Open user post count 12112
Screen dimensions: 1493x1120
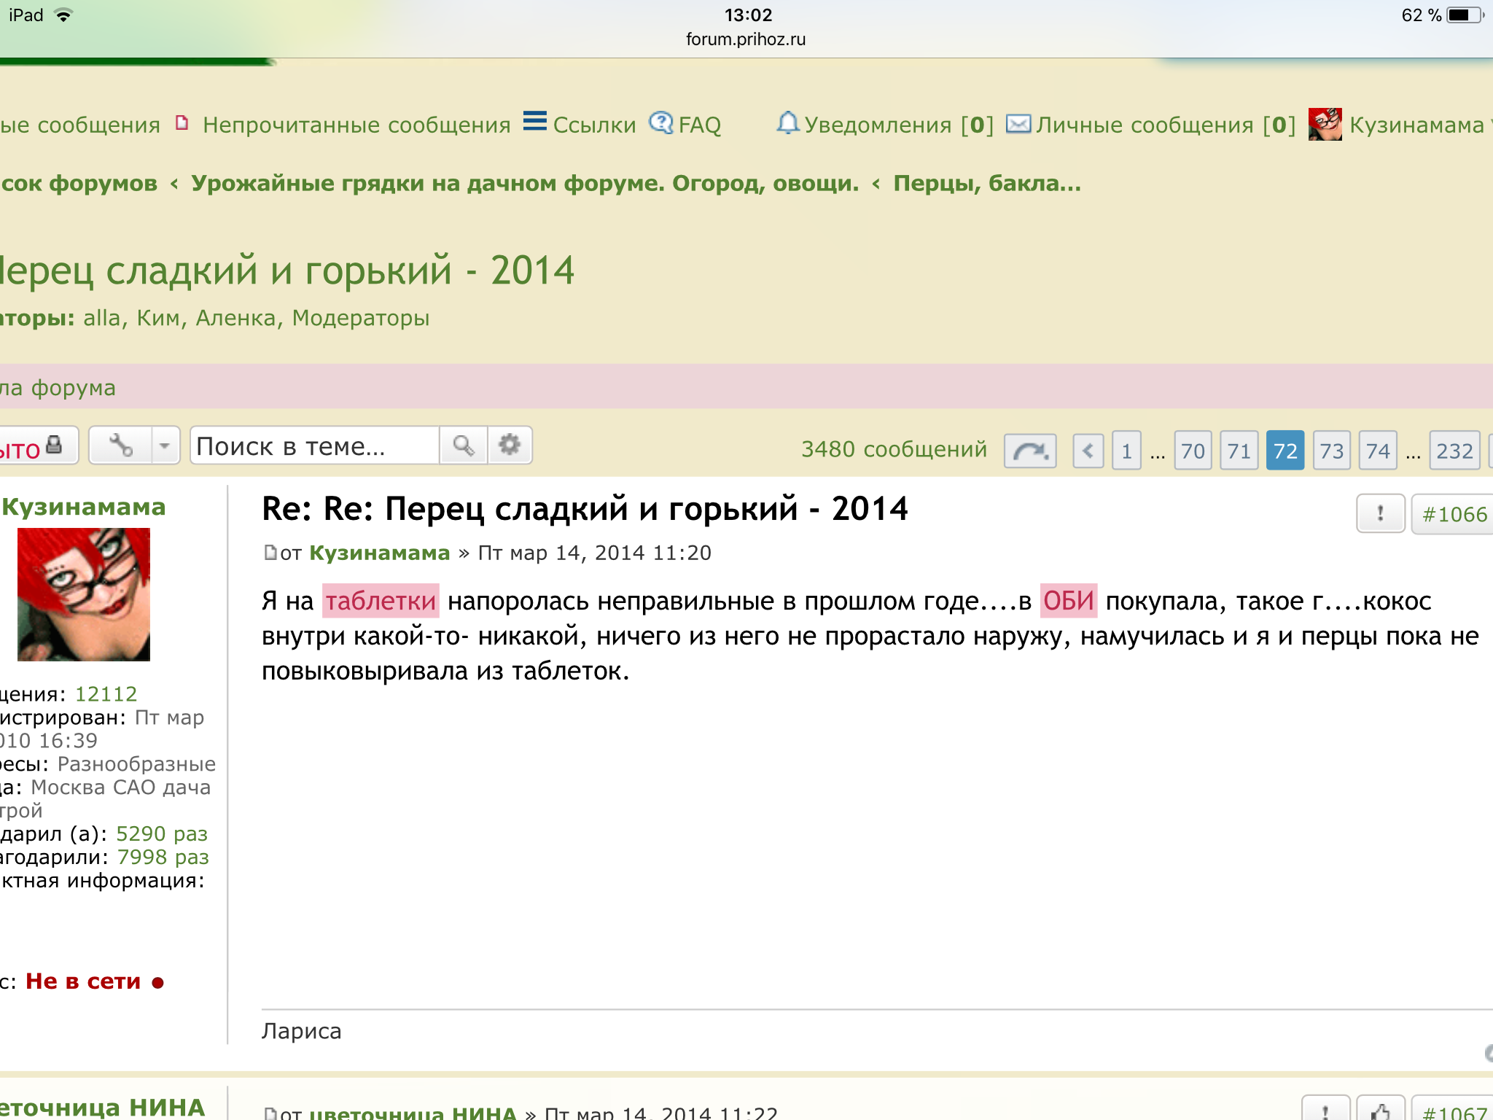tap(106, 693)
